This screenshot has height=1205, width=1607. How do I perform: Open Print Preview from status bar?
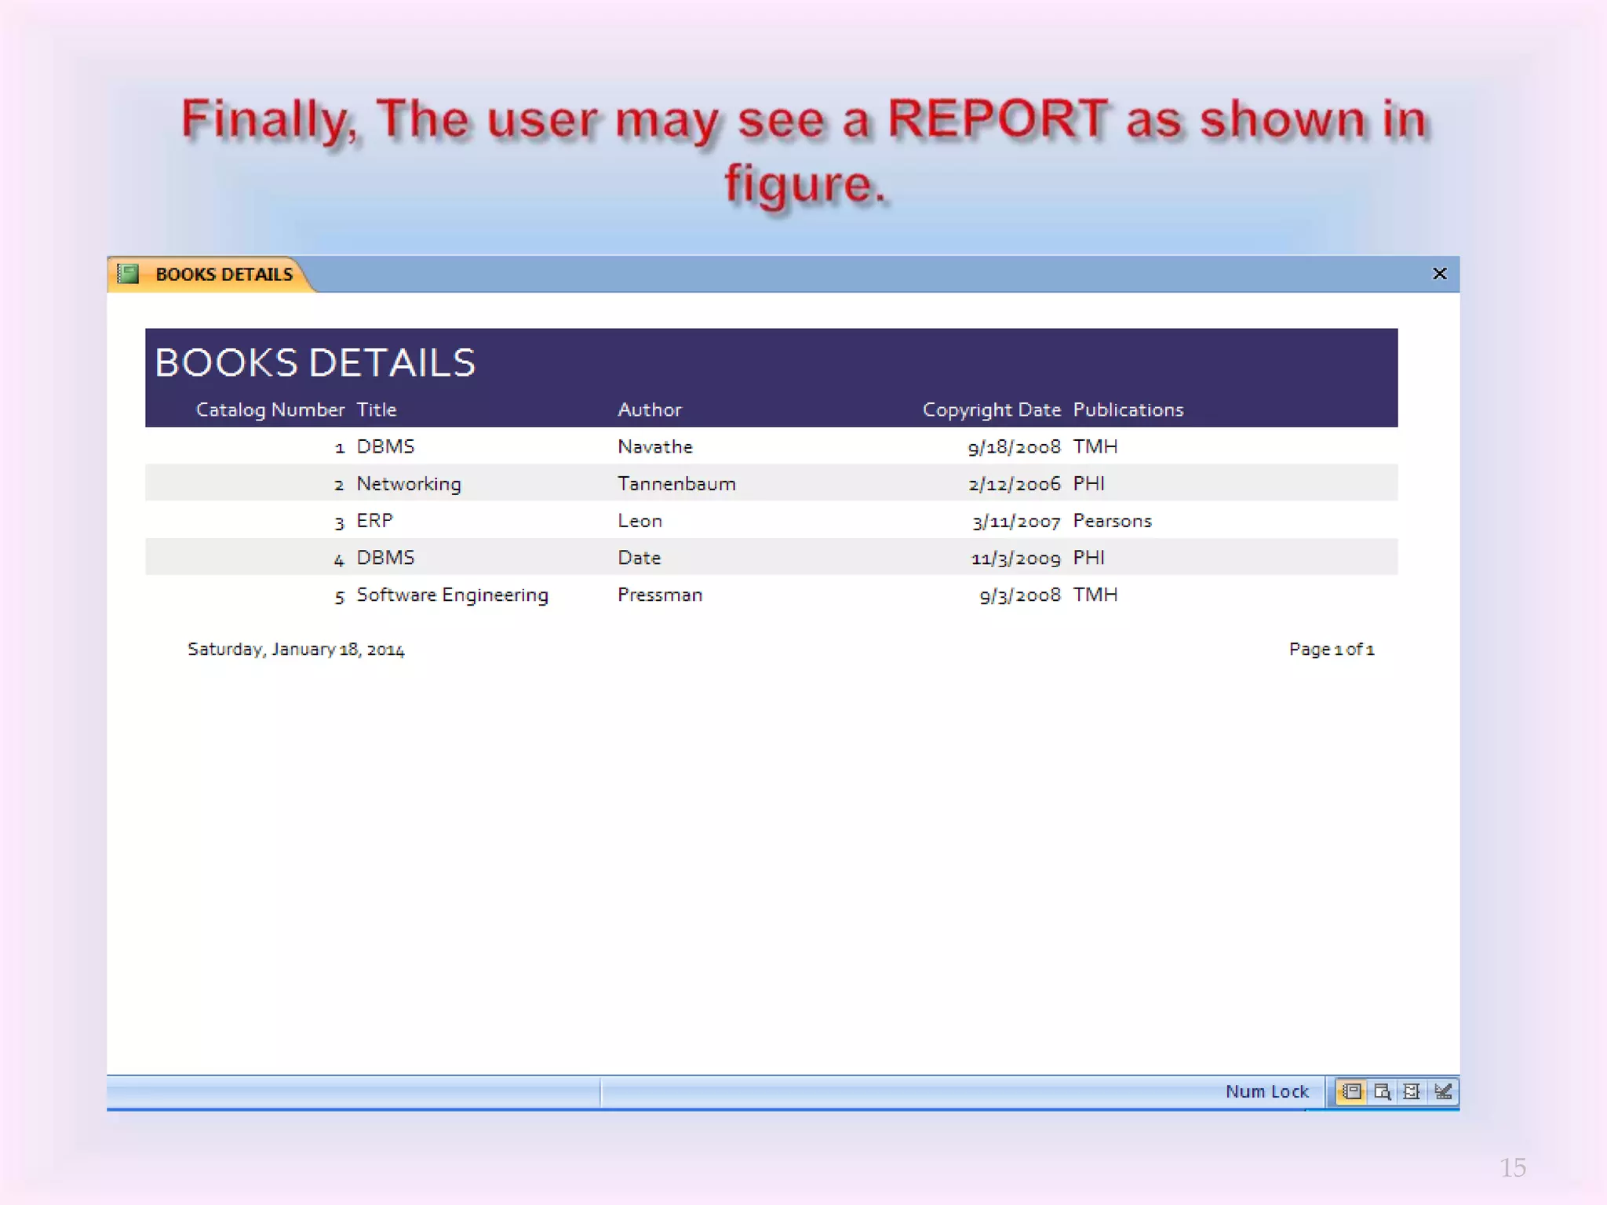(x=1382, y=1091)
